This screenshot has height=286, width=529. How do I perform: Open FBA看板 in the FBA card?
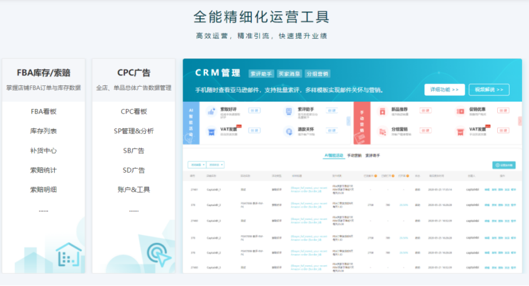[x=44, y=112]
